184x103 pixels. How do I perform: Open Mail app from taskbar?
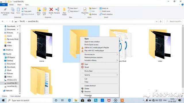(x=89, y=100)
